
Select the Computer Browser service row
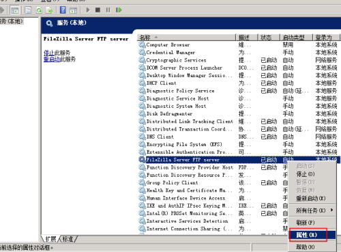point(239,44)
